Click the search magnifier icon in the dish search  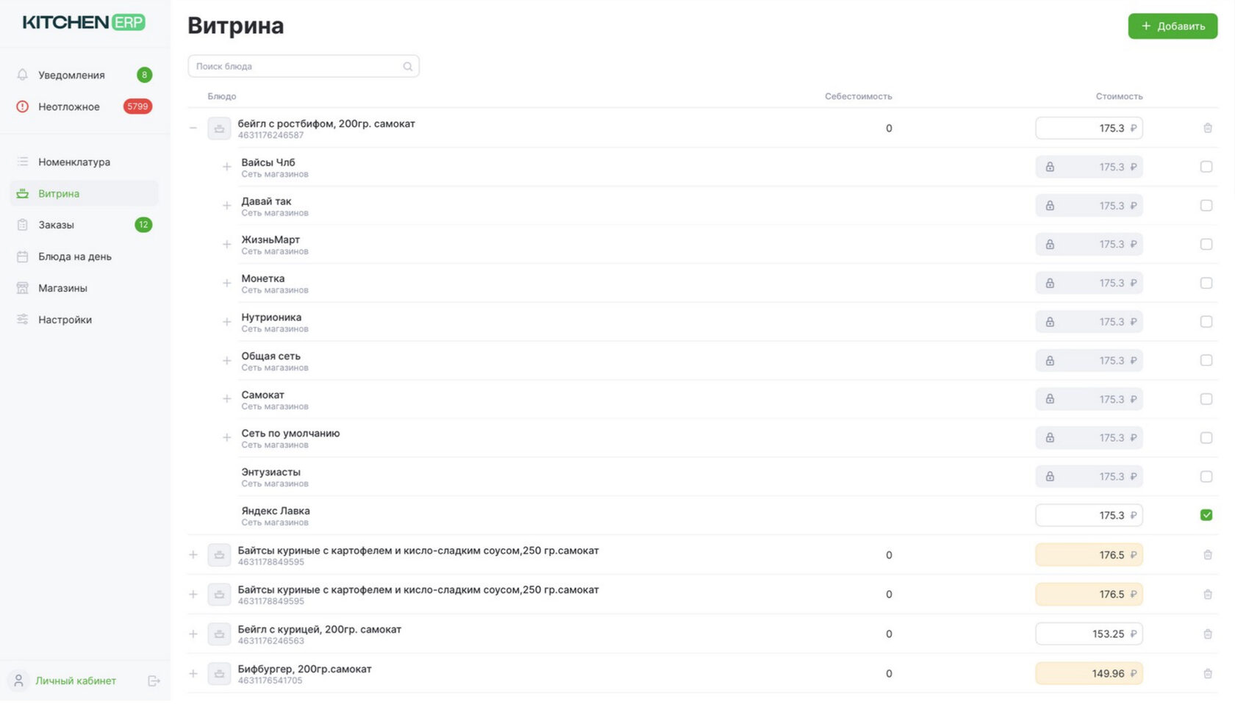point(407,66)
